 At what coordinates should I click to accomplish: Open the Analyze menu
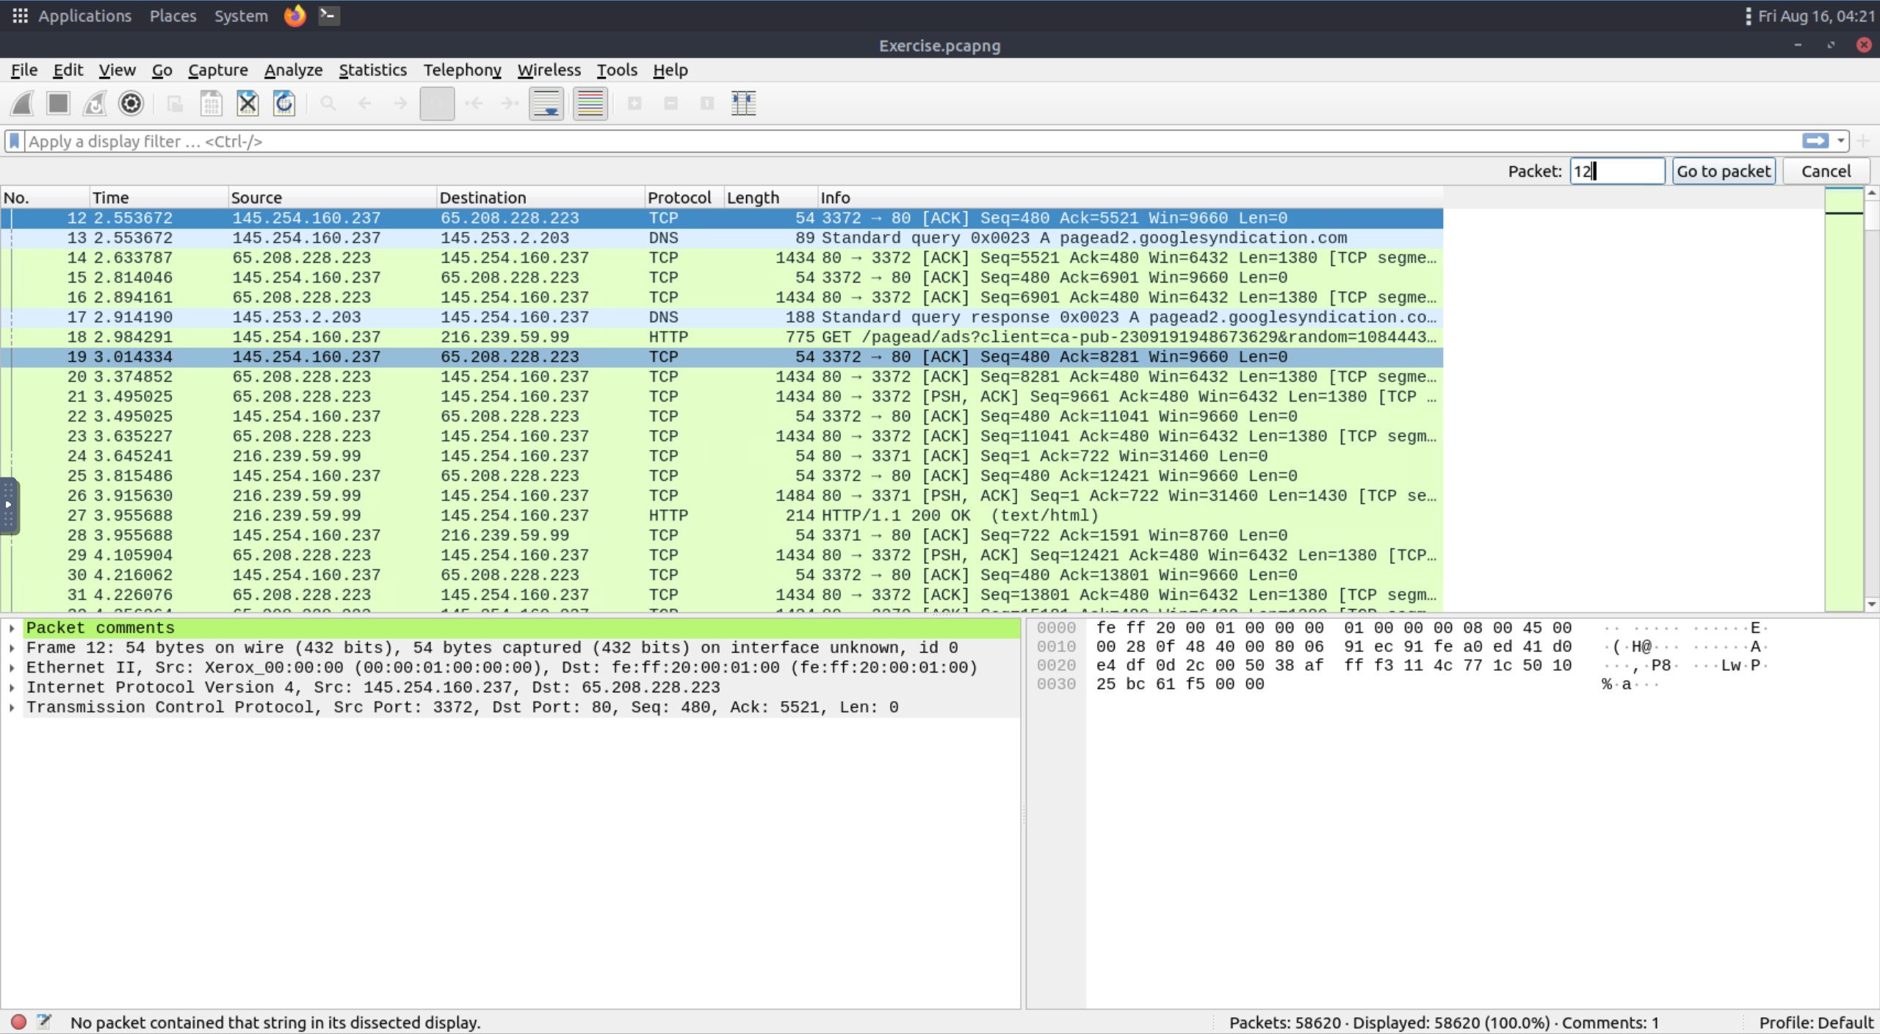tap(293, 70)
